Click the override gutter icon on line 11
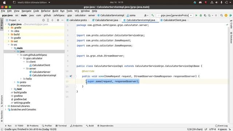Screen dimensions: 233x131 point(71,76)
